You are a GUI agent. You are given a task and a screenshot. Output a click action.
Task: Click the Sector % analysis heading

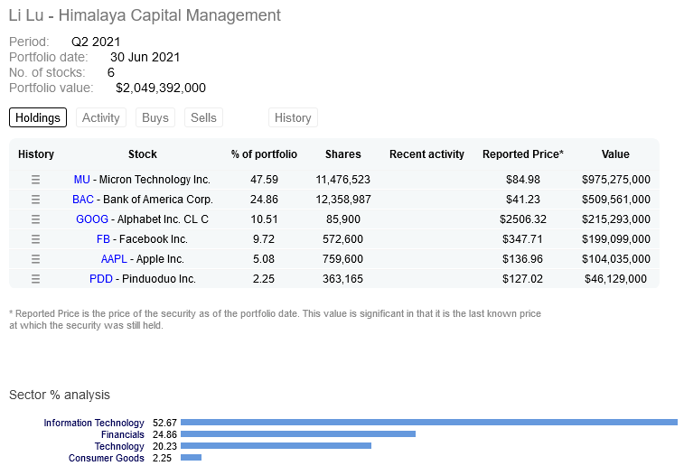coord(60,395)
